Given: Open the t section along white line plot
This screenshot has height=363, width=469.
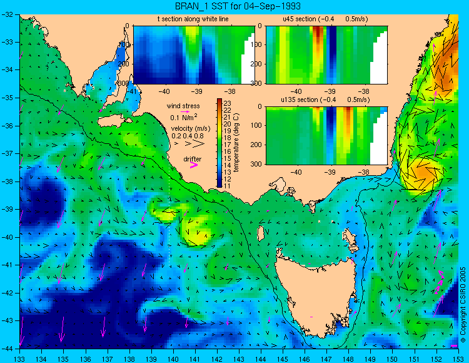Looking at the screenshot, I should tap(194, 55).
